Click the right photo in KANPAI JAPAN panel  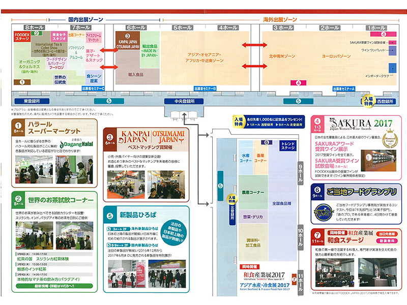[166, 185]
